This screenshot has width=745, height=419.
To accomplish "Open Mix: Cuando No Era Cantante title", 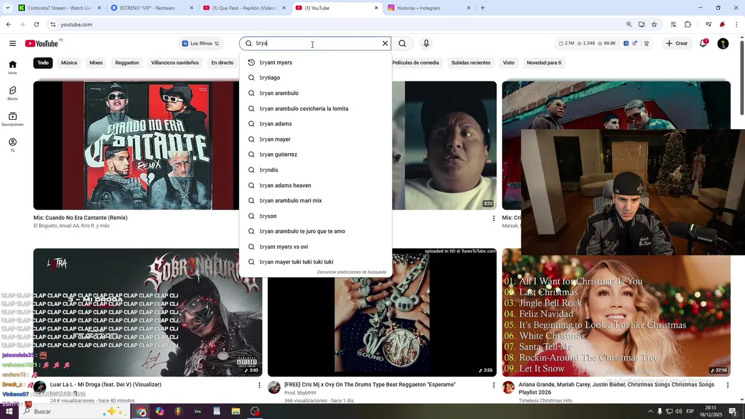I will (80, 218).
